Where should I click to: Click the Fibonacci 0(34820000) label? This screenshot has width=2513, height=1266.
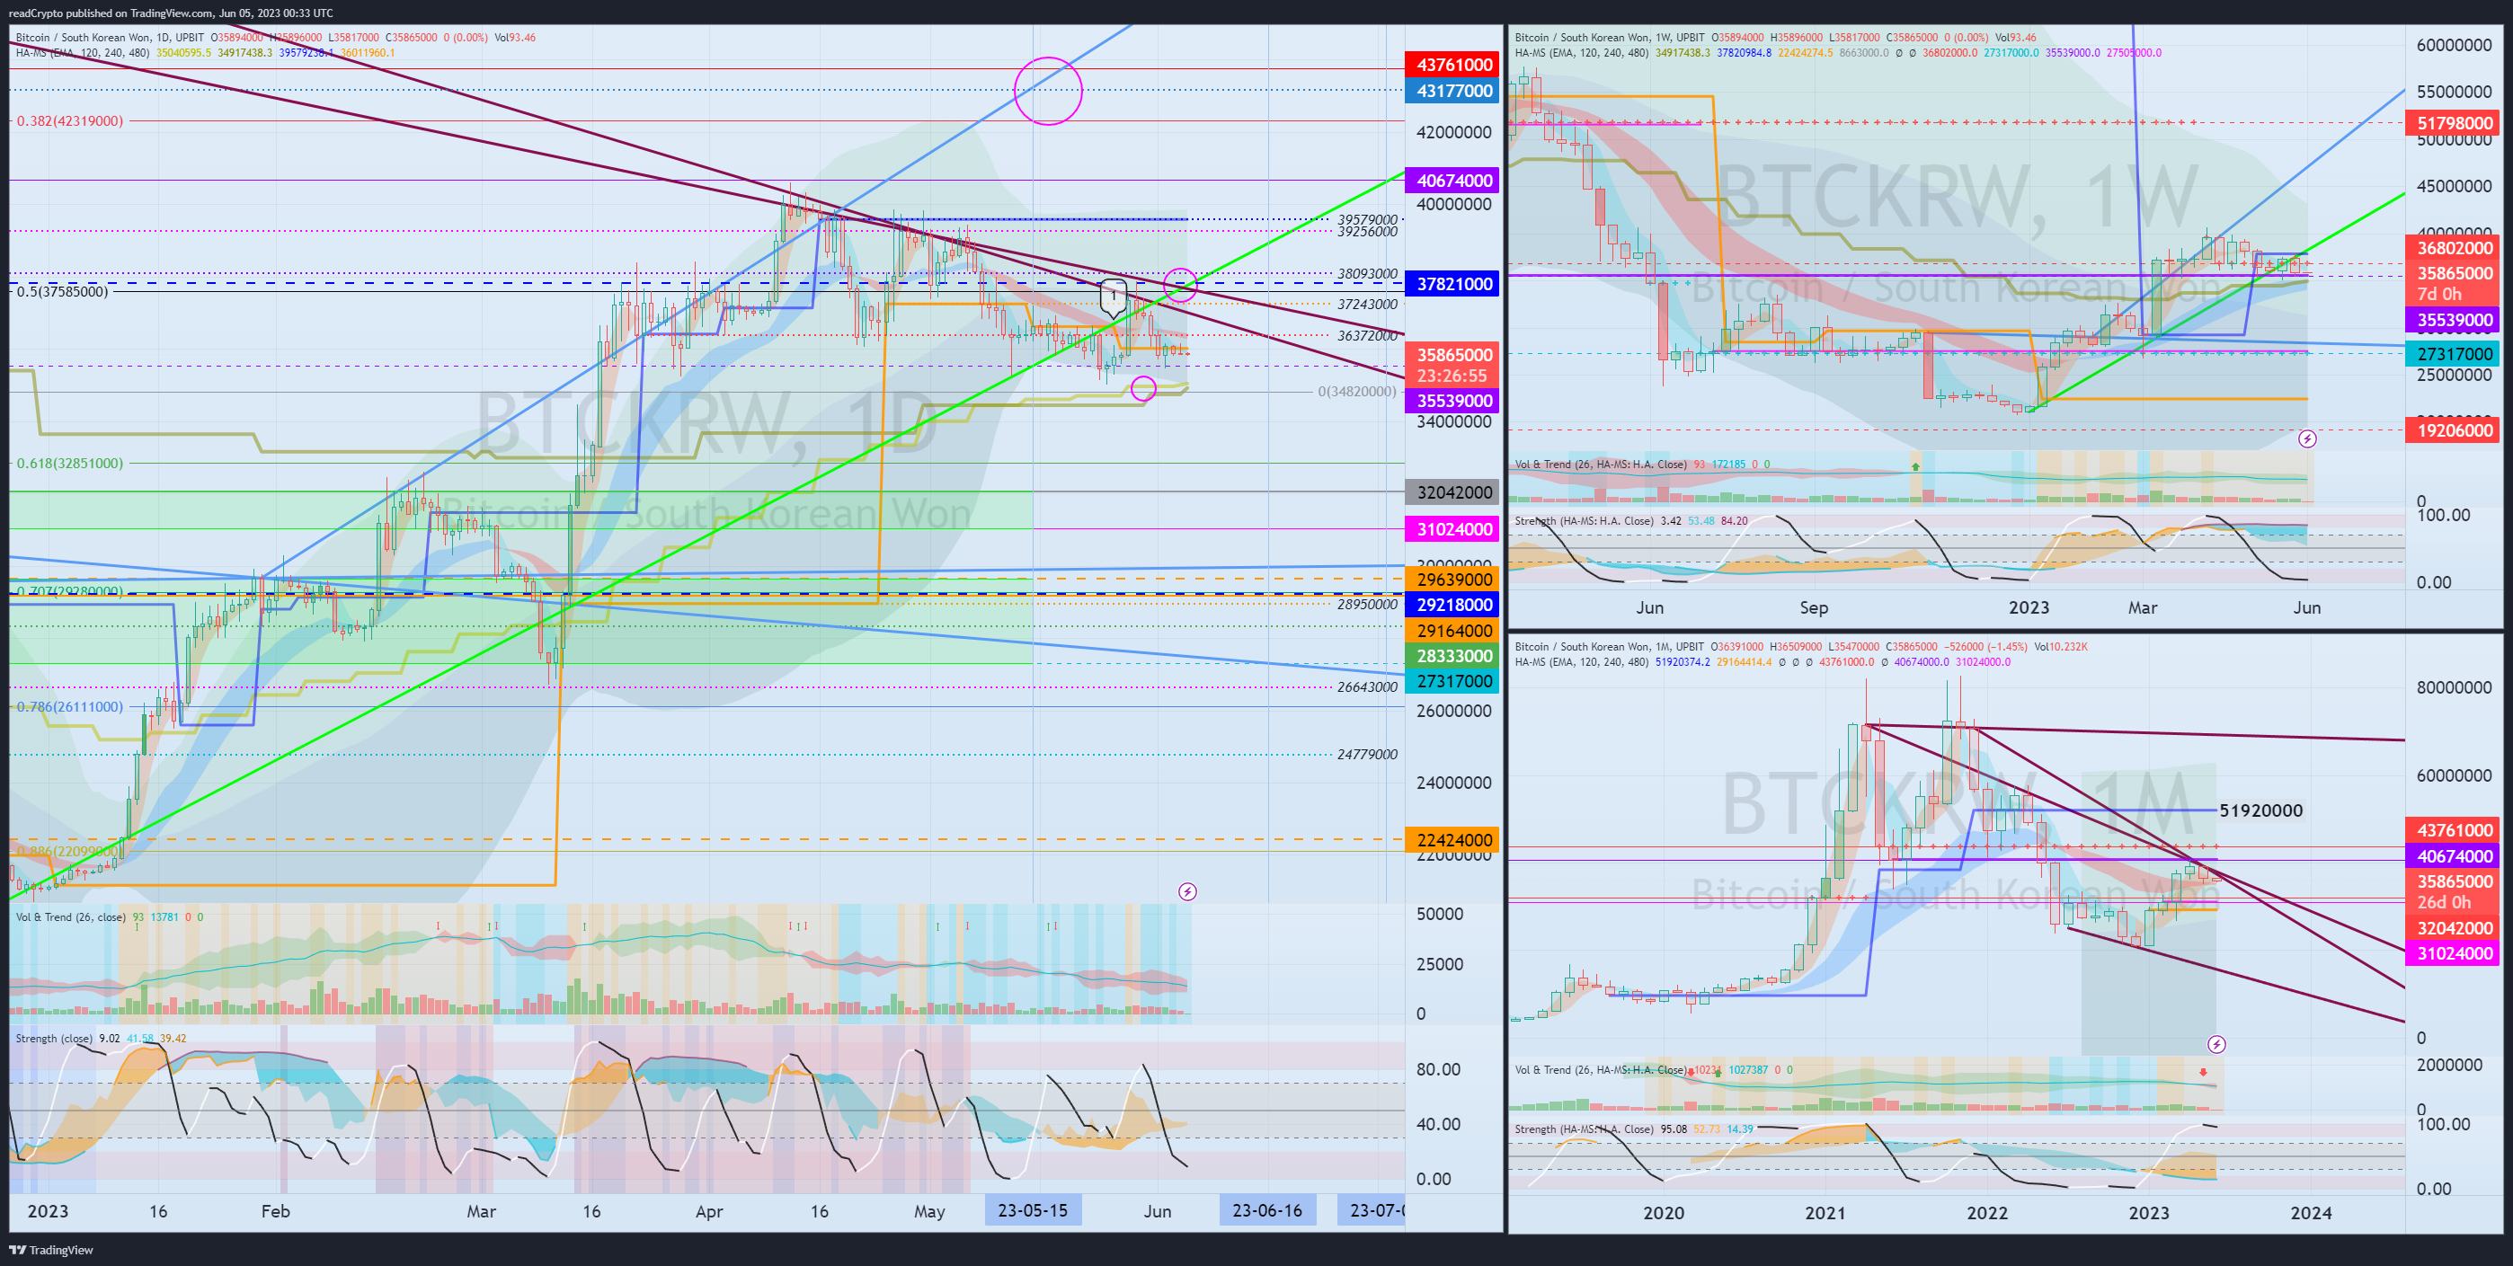[x=1357, y=391]
